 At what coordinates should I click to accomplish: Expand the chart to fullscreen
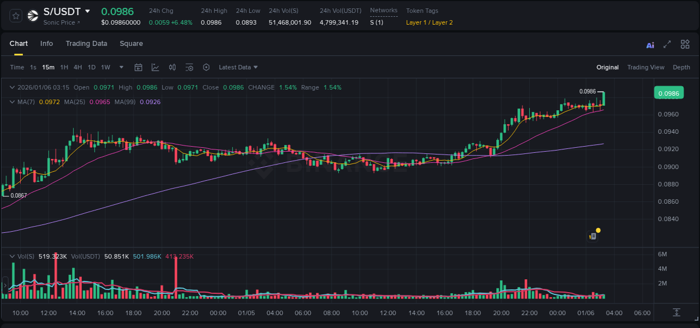(x=667, y=44)
